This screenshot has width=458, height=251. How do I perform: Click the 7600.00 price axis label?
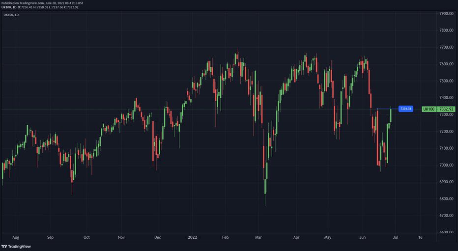(446, 64)
